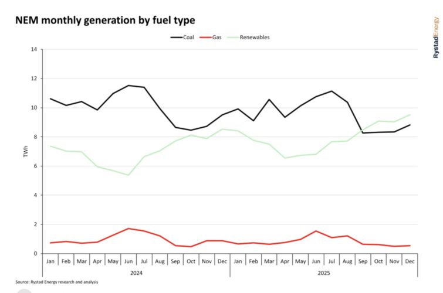
Task: Click the Coal line peak at June 2024
Action: [128, 86]
